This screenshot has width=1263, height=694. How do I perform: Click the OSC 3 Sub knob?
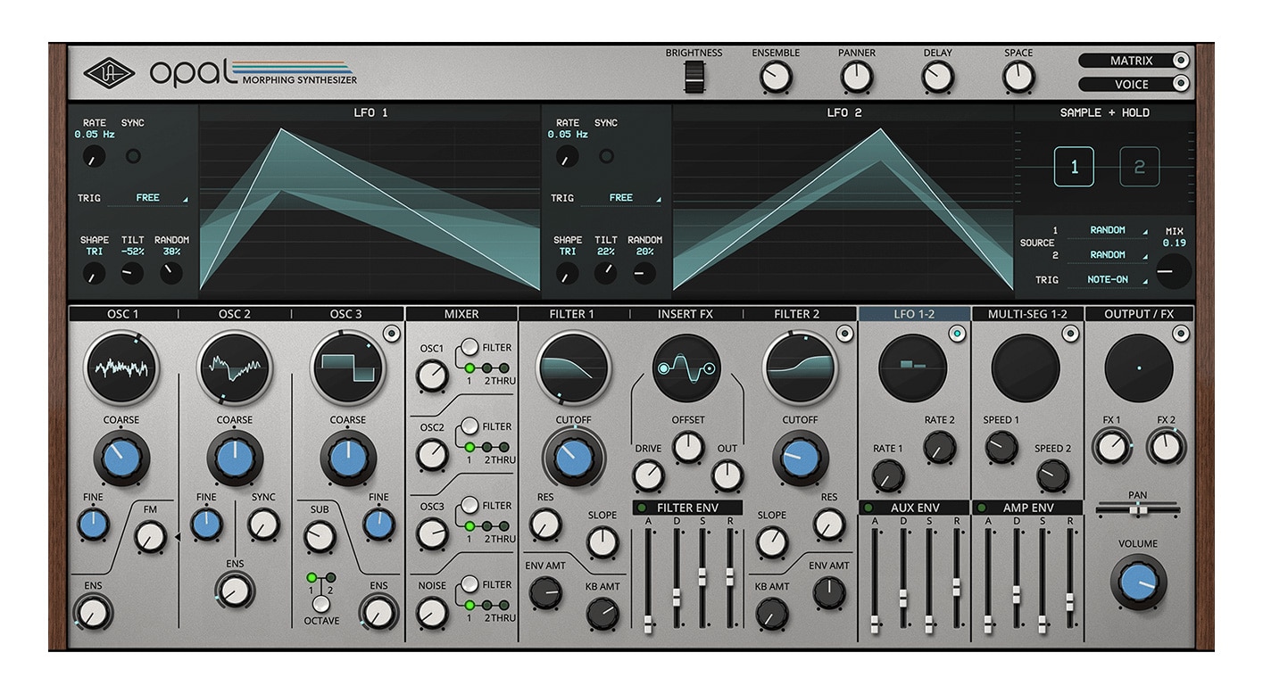click(x=320, y=536)
